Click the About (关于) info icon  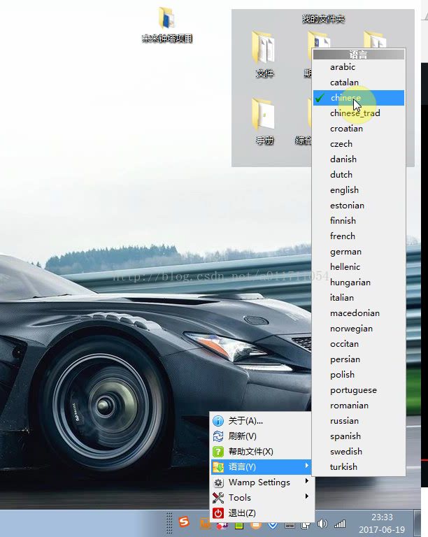(x=218, y=420)
